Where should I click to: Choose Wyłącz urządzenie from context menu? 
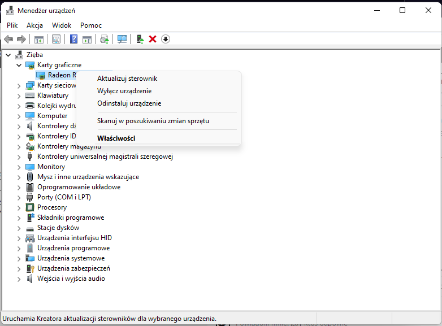(158, 91)
